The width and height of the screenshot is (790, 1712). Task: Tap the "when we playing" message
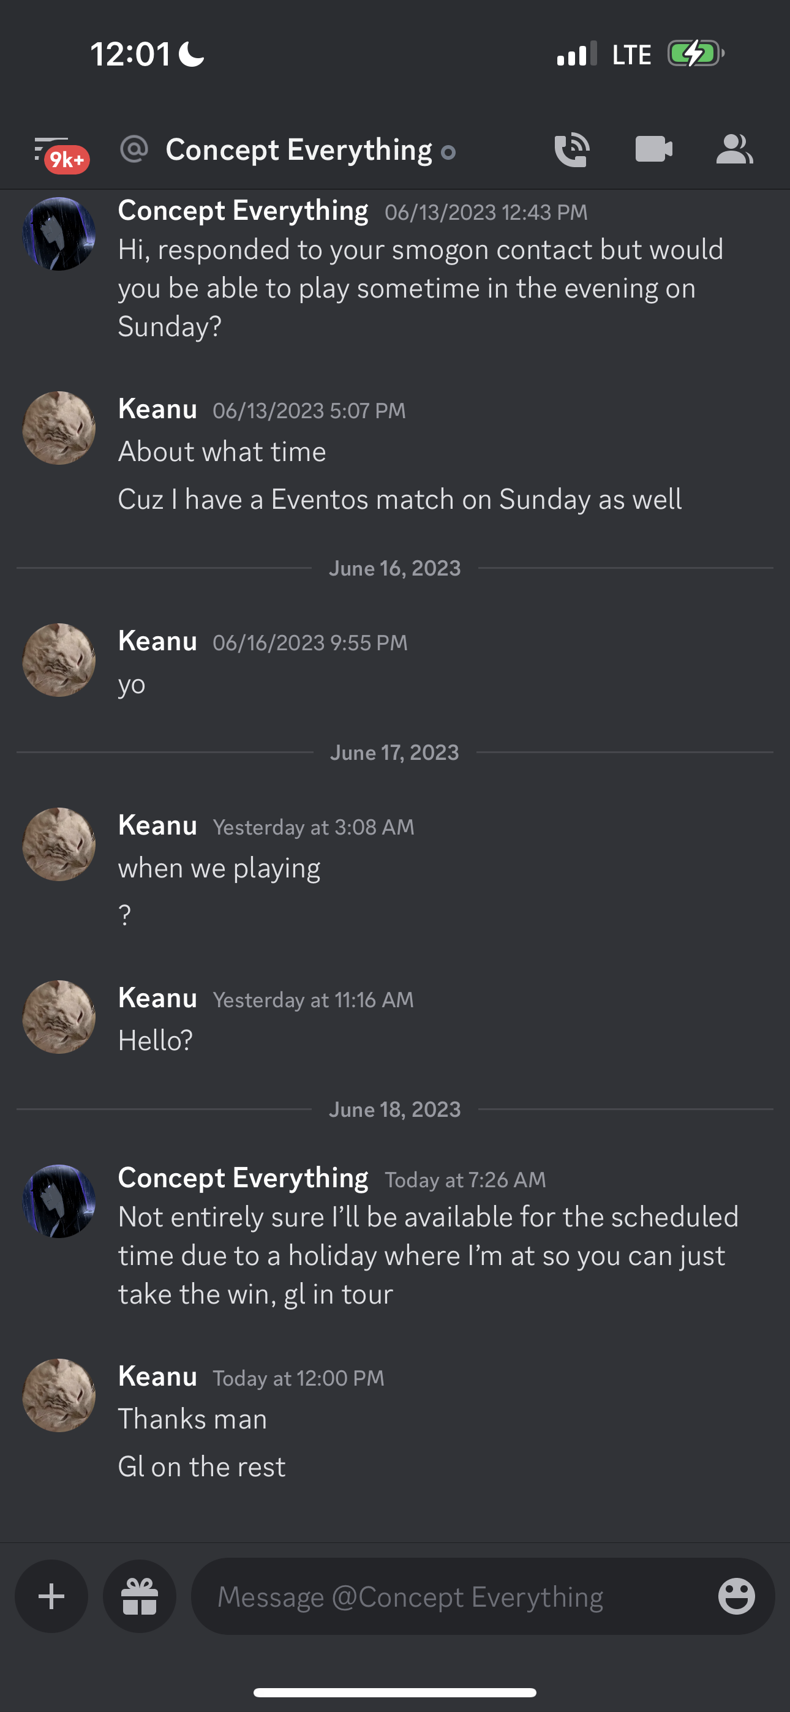(x=219, y=869)
